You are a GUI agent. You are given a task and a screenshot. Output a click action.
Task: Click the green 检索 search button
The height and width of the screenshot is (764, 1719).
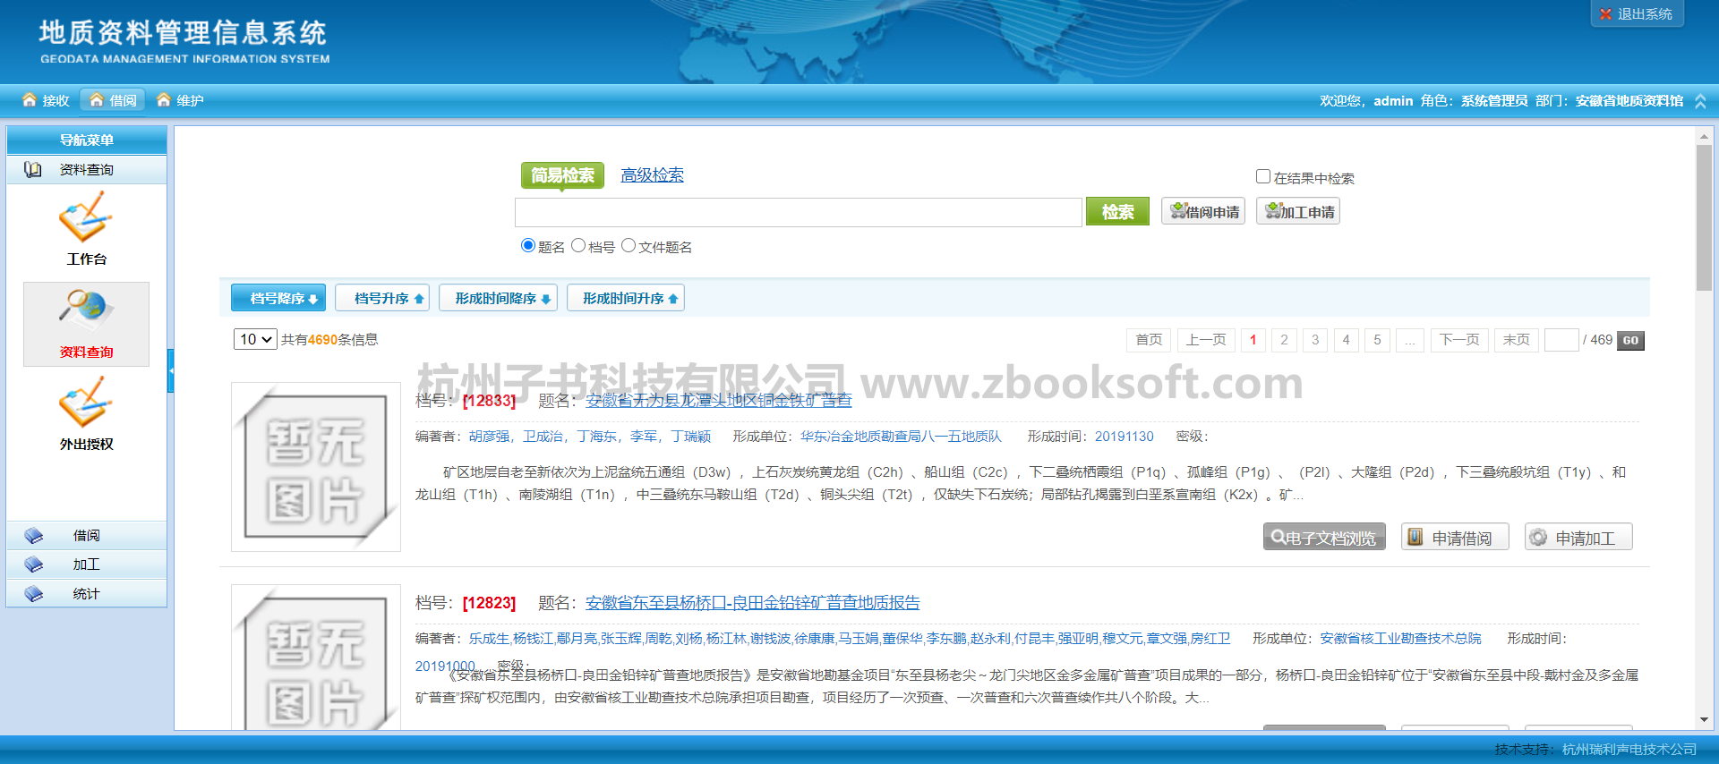coord(1117,211)
